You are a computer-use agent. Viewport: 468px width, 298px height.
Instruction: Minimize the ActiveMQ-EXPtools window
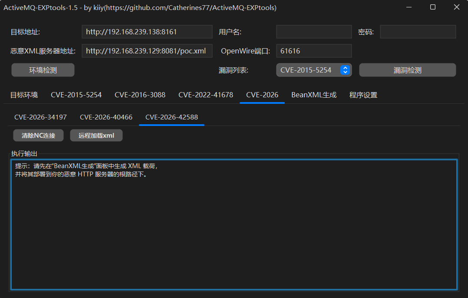coord(409,7)
